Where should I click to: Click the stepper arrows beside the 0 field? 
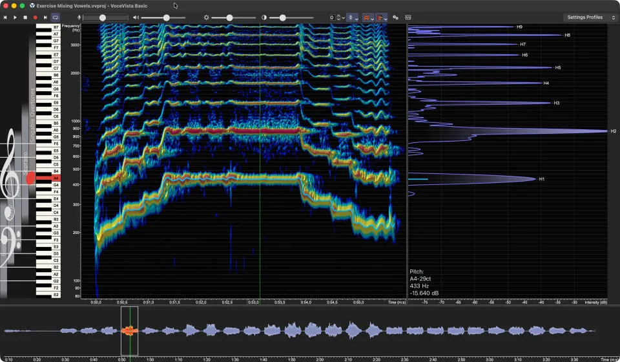pyautogui.click(x=338, y=17)
